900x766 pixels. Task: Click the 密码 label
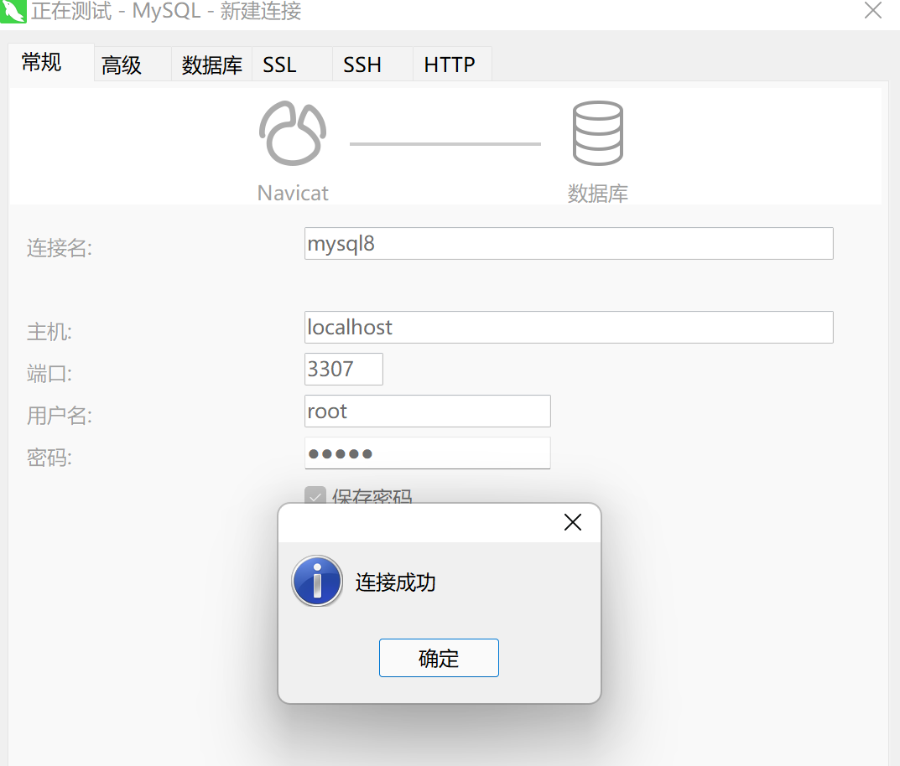pyautogui.click(x=49, y=458)
